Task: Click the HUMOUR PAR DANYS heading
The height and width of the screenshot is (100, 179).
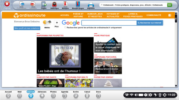Action: [x=46, y=77]
